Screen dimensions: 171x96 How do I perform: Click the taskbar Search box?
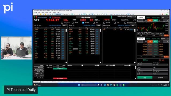89,85
